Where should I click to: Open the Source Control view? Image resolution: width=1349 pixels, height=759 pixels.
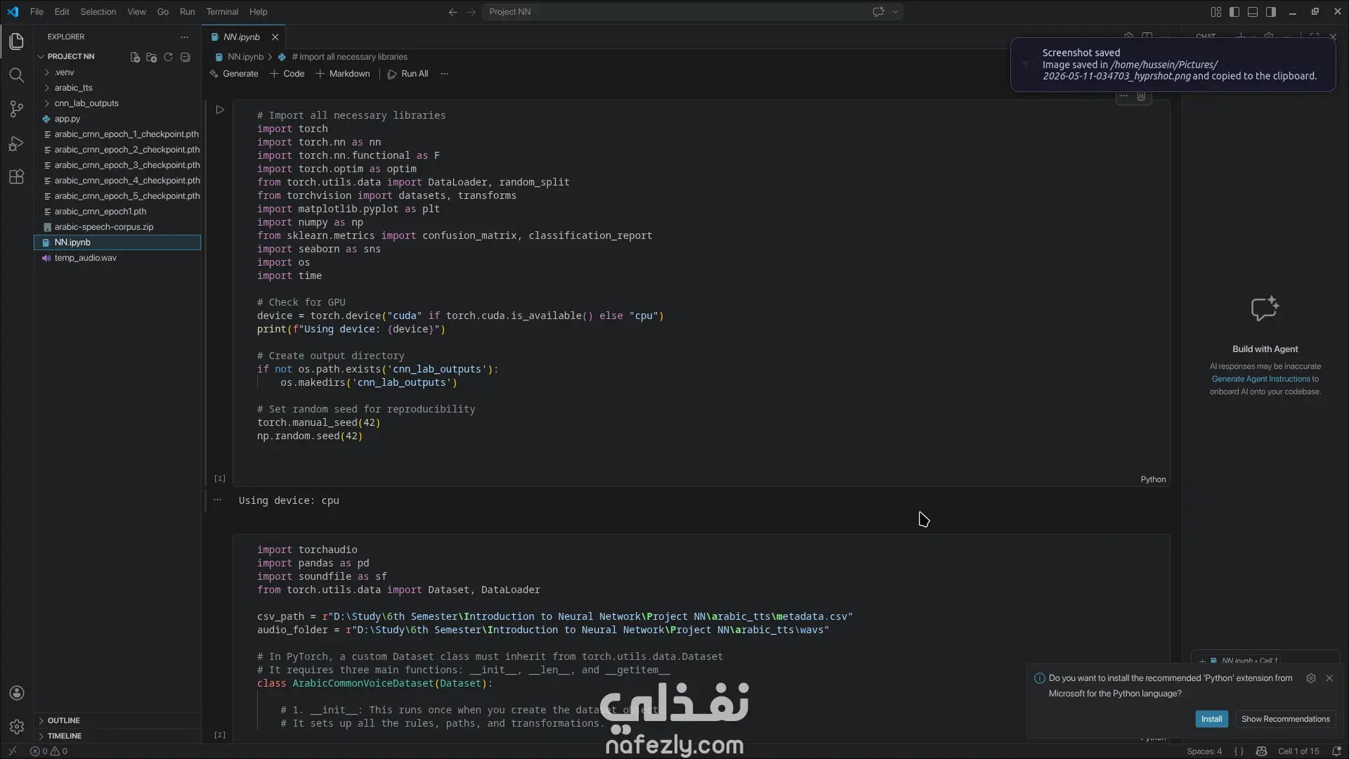16,109
